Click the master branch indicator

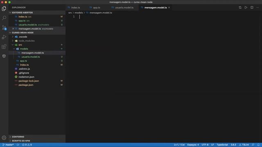coord(8,145)
